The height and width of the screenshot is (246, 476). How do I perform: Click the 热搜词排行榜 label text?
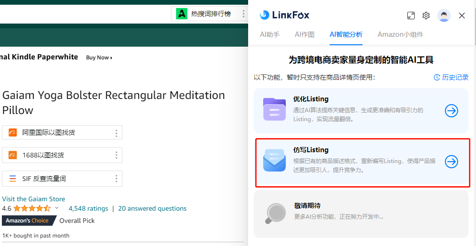(211, 14)
